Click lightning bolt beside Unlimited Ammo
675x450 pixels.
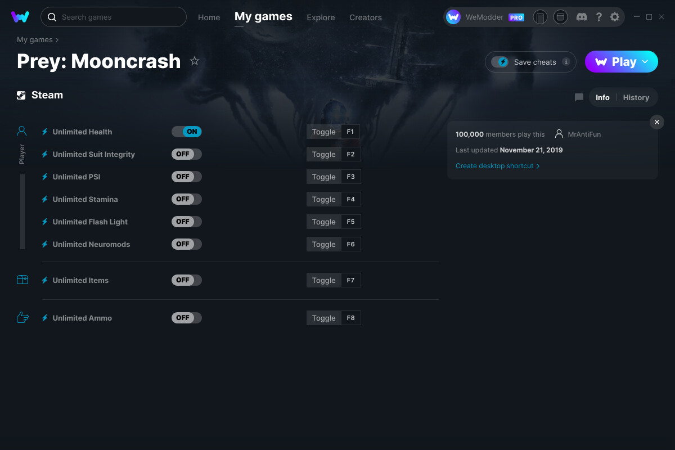pos(45,318)
